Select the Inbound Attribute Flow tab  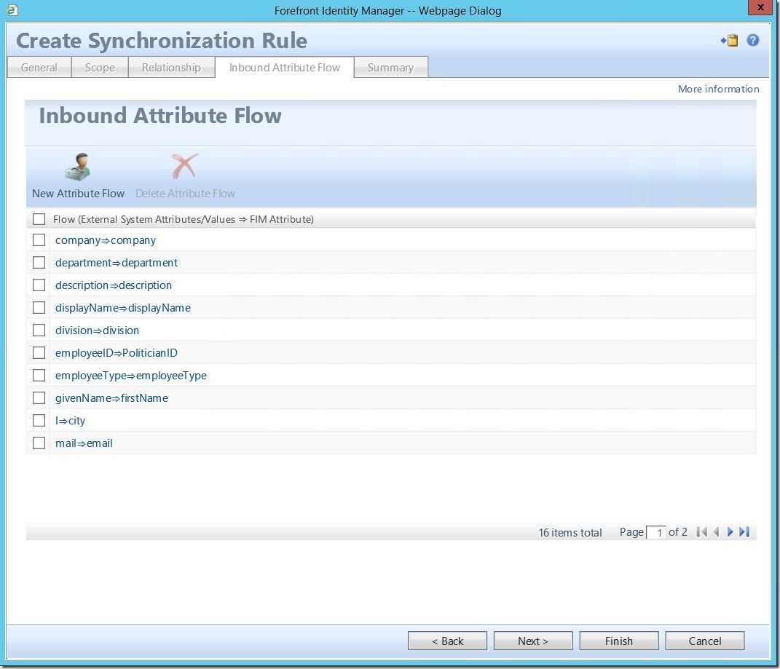point(285,67)
